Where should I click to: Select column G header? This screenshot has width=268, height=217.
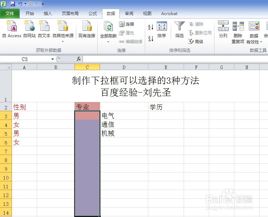[x=221, y=67]
